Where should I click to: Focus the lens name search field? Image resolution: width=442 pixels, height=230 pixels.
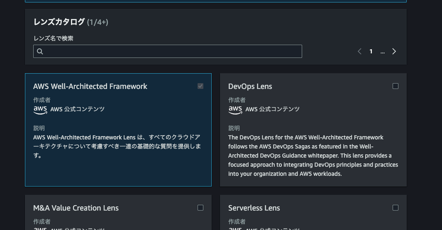[x=167, y=51]
